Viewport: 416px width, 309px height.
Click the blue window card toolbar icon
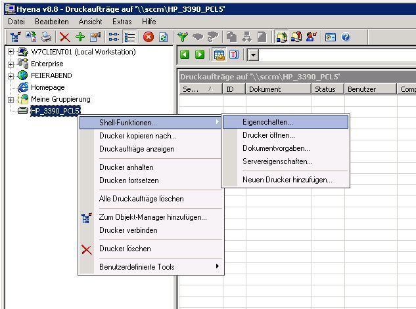(x=331, y=37)
